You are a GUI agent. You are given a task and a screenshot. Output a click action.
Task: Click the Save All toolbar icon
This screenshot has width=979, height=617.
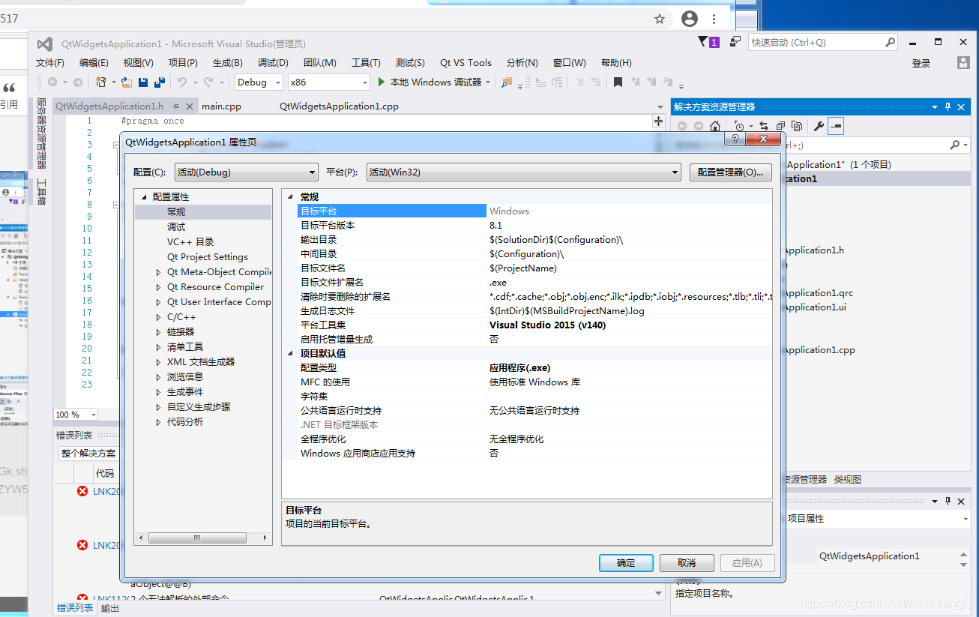click(x=160, y=82)
